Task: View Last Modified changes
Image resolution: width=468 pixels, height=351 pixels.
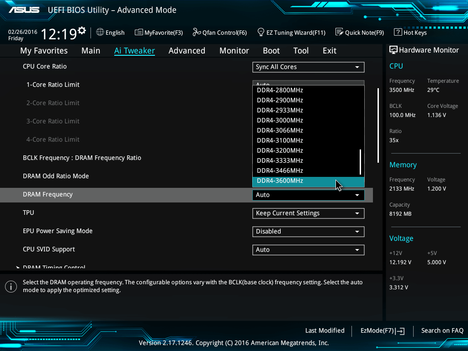Action: tap(325, 330)
